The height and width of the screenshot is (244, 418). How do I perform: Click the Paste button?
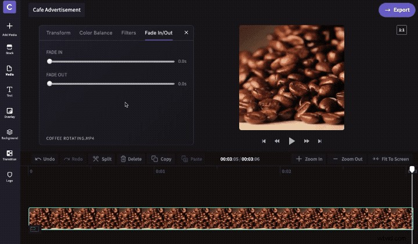[x=192, y=159]
